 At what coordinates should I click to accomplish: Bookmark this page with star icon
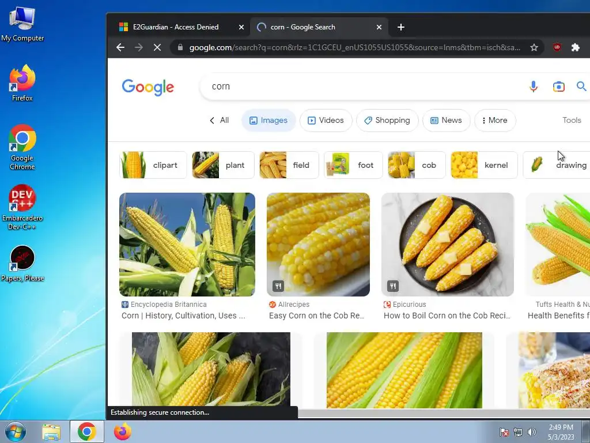click(534, 47)
